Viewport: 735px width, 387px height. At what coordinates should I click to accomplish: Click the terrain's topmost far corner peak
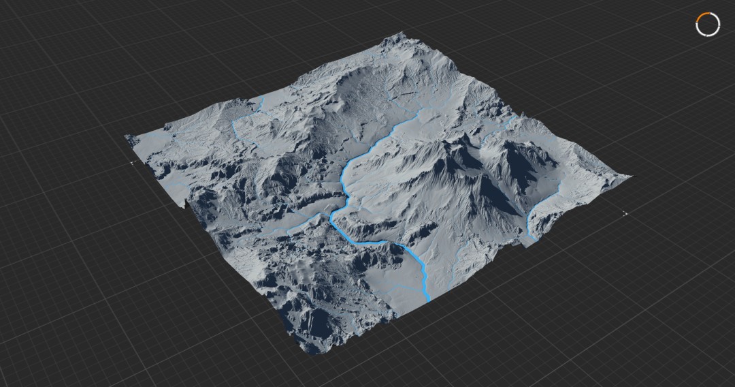point(402,35)
